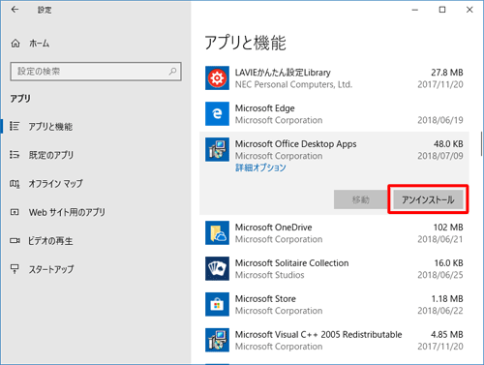The image size is (484, 365).
Task: Click the 102 MB size value
Action: [x=448, y=228]
